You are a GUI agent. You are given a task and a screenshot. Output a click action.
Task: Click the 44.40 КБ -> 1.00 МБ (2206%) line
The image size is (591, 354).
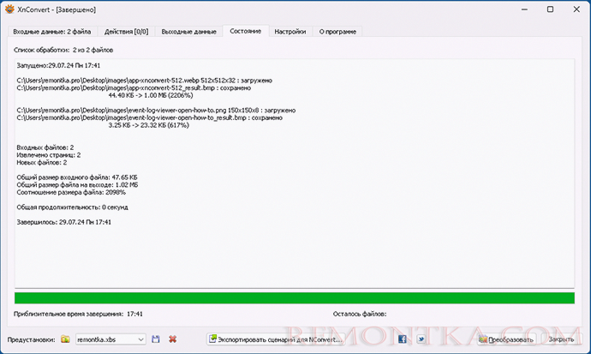151,95
